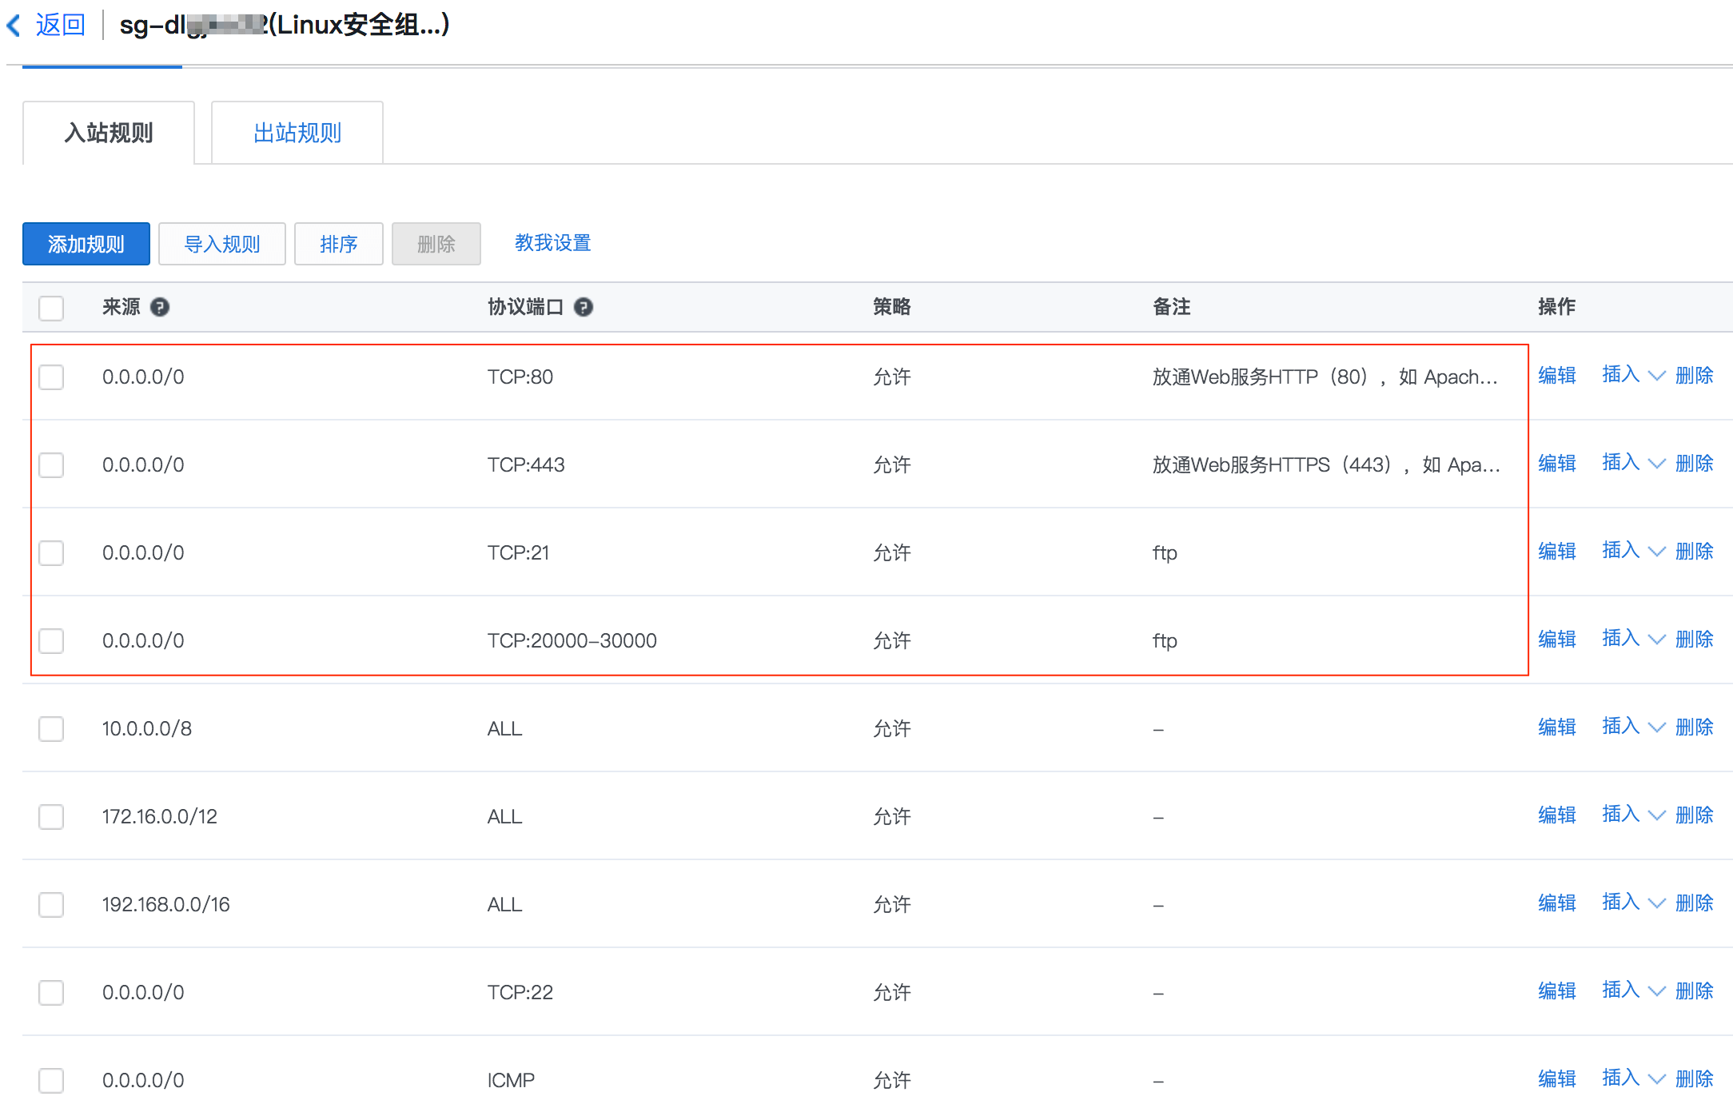Image resolution: width=1733 pixels, height=1108 pixels.
Task: Click the ICMP protocol cell
Action: pos(512,1080)
